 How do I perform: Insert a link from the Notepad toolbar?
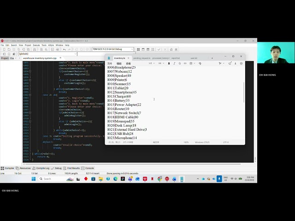185,64
